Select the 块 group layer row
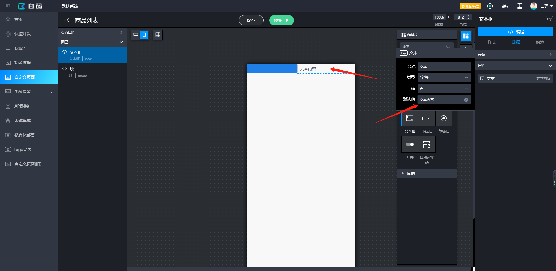The height and width of the screenshot is (271, 556). pos(92,72)
